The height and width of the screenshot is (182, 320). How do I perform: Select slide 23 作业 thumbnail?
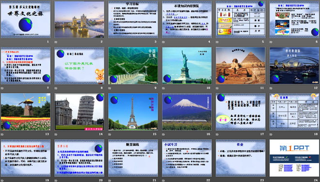point(241,158)
